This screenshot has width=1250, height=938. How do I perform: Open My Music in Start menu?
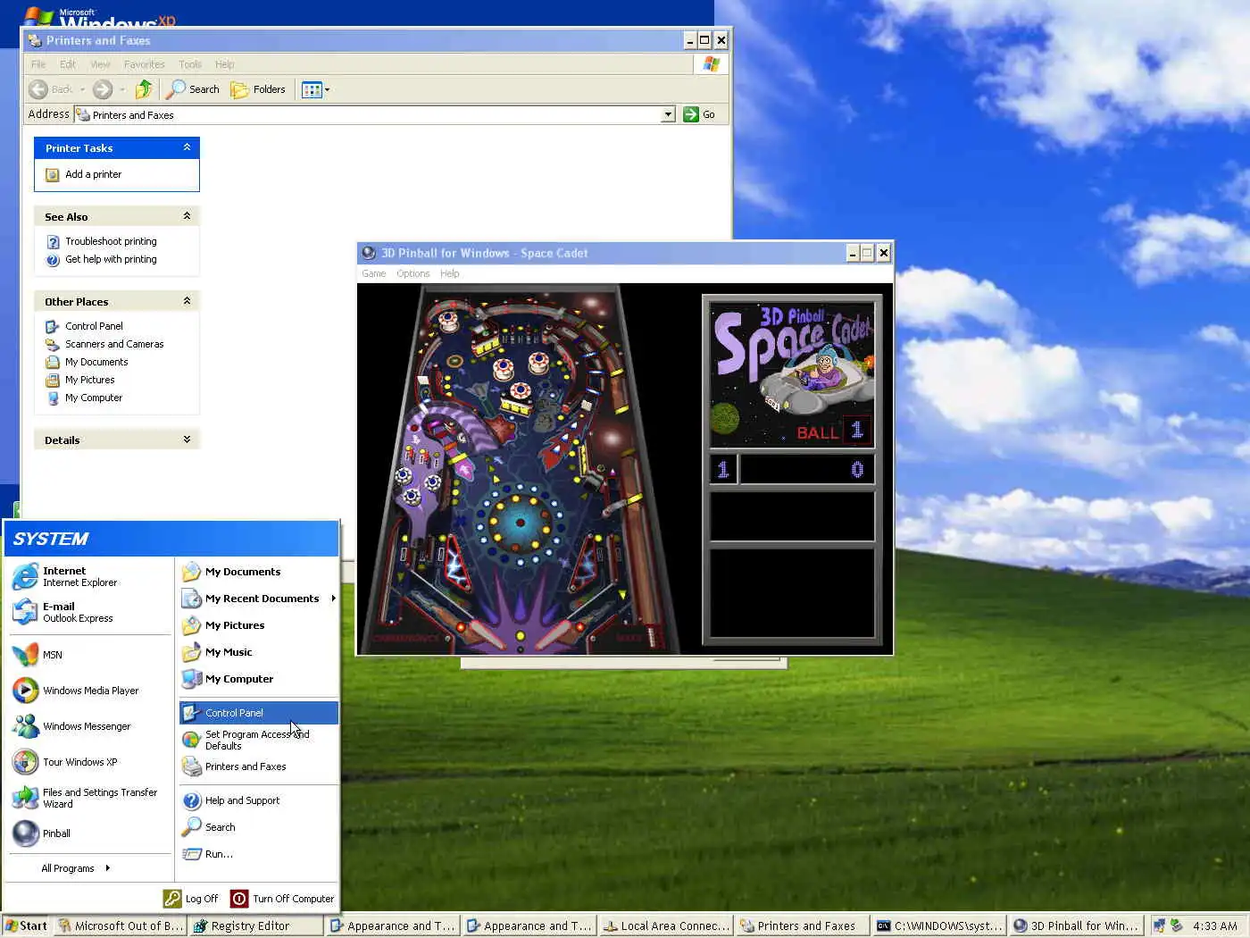[258, 652]
